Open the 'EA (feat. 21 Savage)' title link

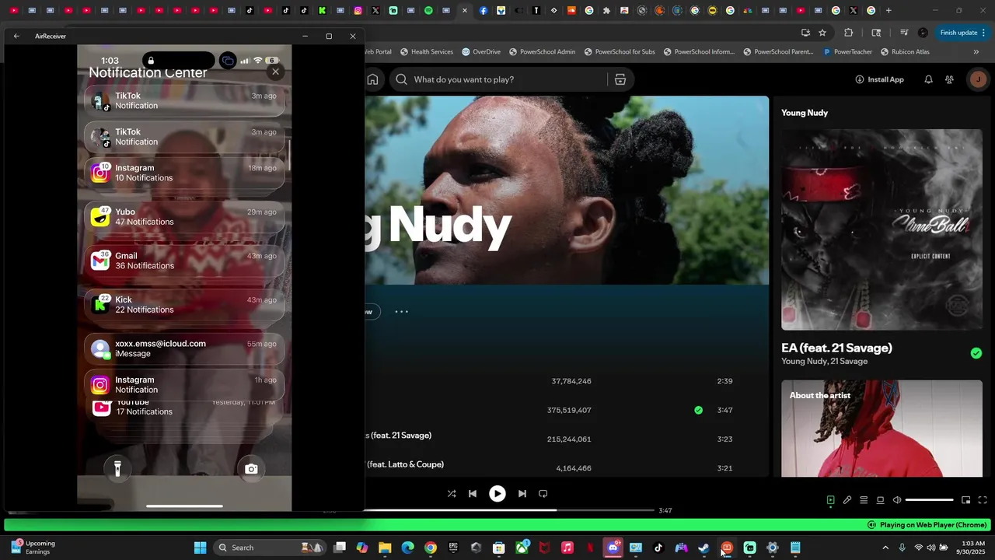[836, 348]
